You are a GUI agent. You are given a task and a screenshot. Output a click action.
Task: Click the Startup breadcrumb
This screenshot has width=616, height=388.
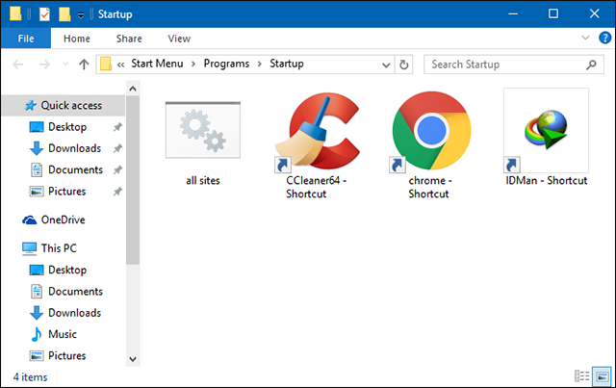coord(287,64)
